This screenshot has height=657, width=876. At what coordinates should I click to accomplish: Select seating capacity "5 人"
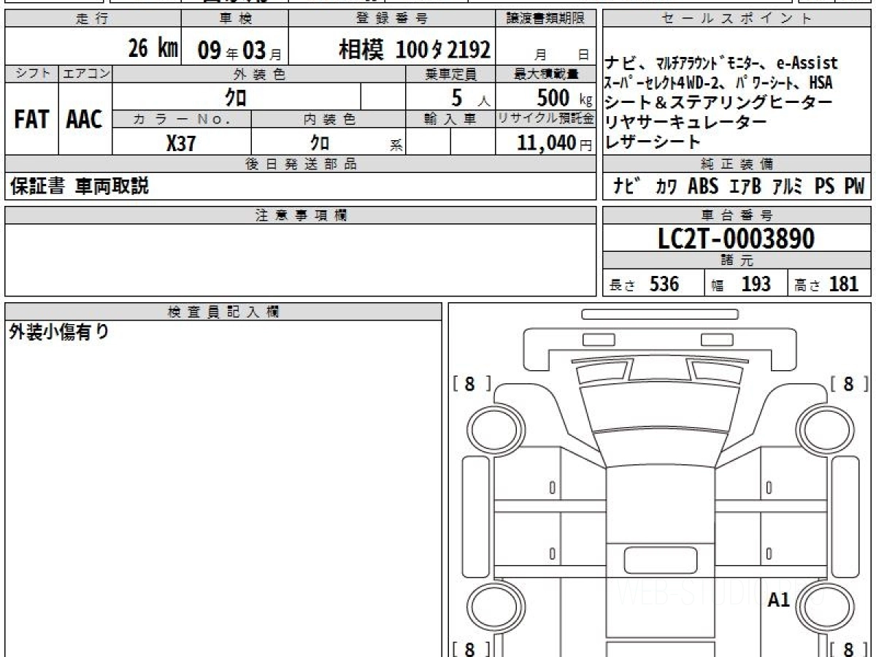(x=470, y=97)
